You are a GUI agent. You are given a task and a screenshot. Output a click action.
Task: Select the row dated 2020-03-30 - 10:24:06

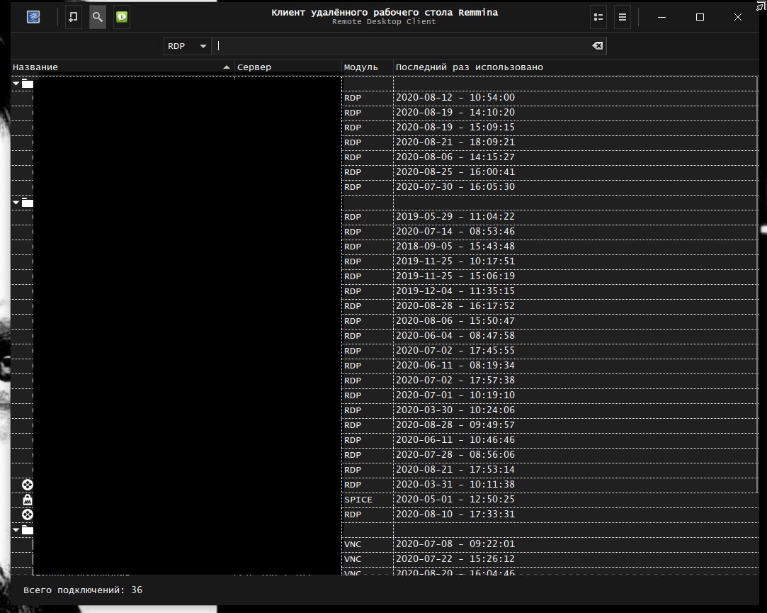click(x=385, y=410)
